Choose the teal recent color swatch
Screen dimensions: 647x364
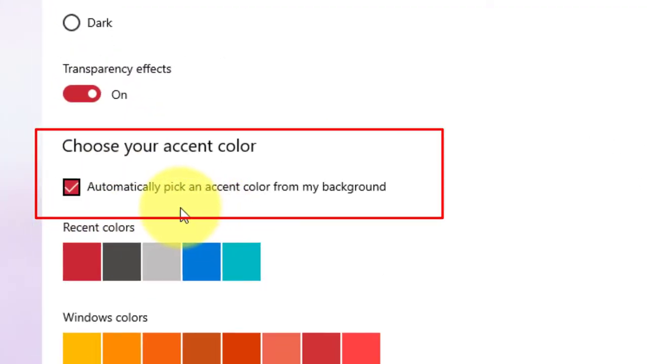coord(241,261)
